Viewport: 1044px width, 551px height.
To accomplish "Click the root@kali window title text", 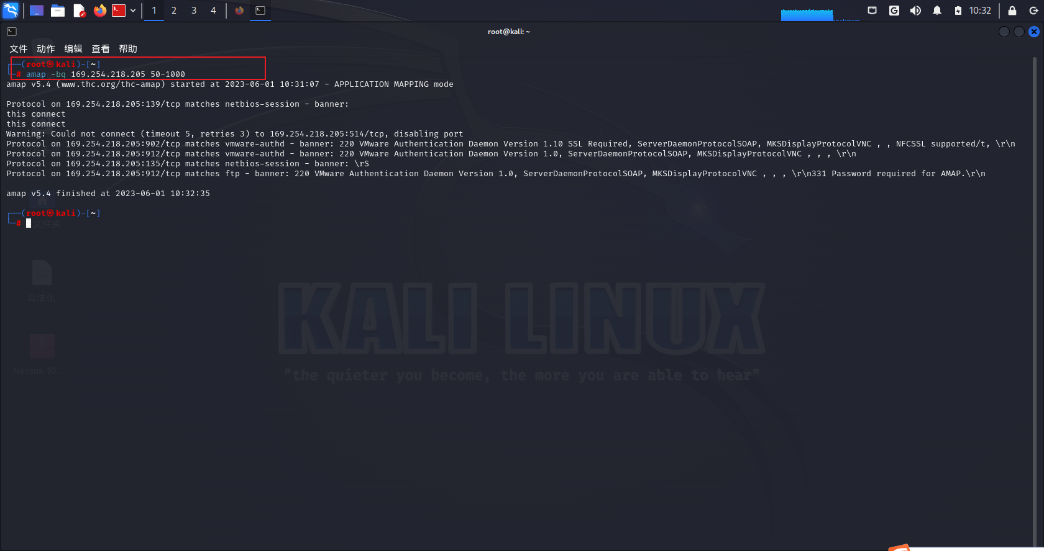I will point(509,32).
